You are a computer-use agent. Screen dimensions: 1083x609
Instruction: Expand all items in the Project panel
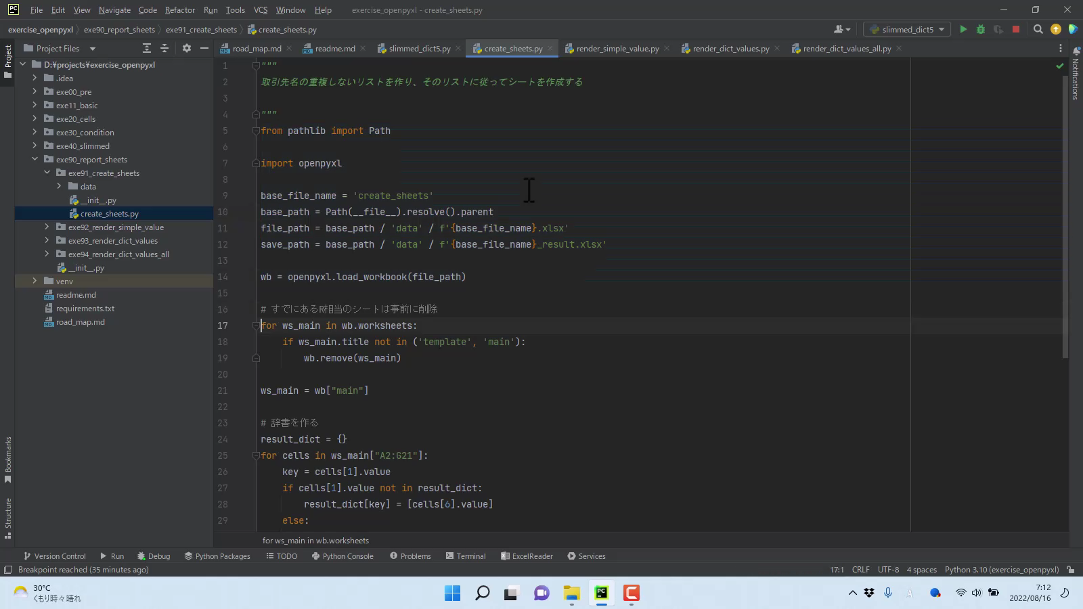point(147,48)
